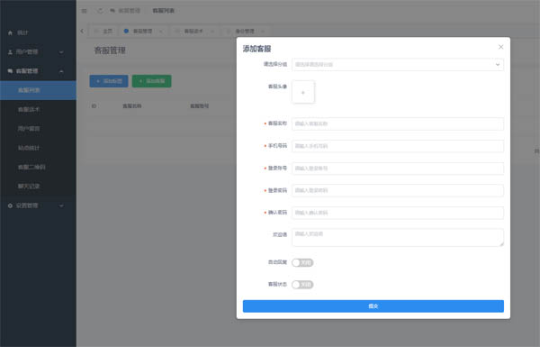The image size is (540, 347).
Task: Select 客服话术 in the sidebar submenu
Action: click(x=29, y=109)
